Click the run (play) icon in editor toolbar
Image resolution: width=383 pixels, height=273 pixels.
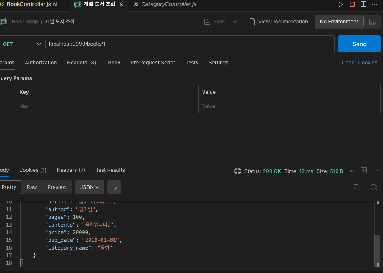click(x=341, y=4)
